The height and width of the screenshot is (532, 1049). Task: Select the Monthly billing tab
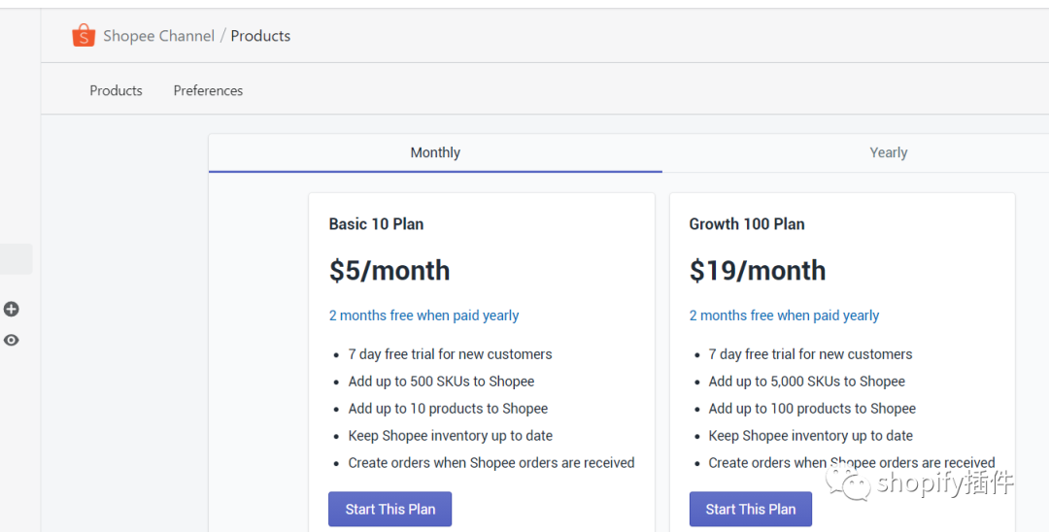(x=435, y=152)
